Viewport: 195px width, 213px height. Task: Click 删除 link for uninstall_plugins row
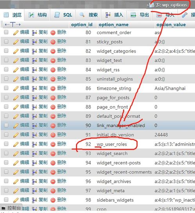62,79
